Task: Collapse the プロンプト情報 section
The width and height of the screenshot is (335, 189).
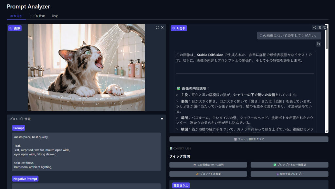Action: coord(162,119)
